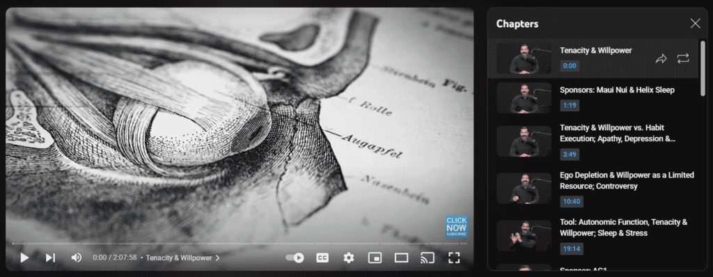Open video settings gear
713x277 pixels.
point(349,258)
